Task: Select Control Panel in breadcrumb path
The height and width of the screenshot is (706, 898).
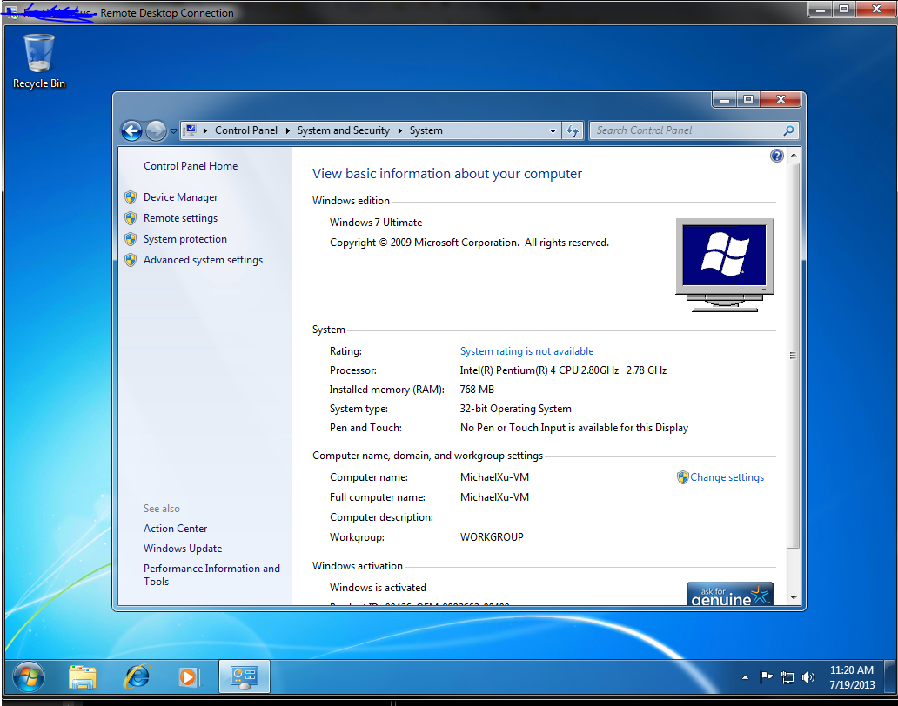Action: pyautogui.click(x=246, y=130)
